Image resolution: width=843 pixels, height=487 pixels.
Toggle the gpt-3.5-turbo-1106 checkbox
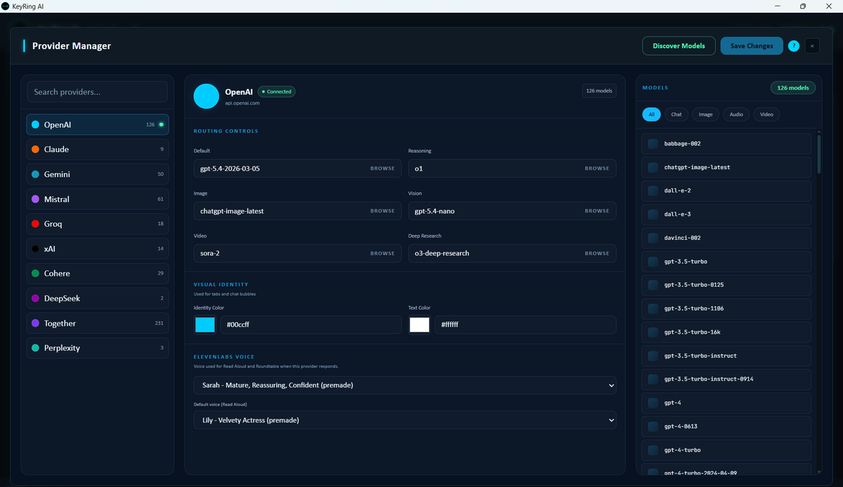click(653, 309)
